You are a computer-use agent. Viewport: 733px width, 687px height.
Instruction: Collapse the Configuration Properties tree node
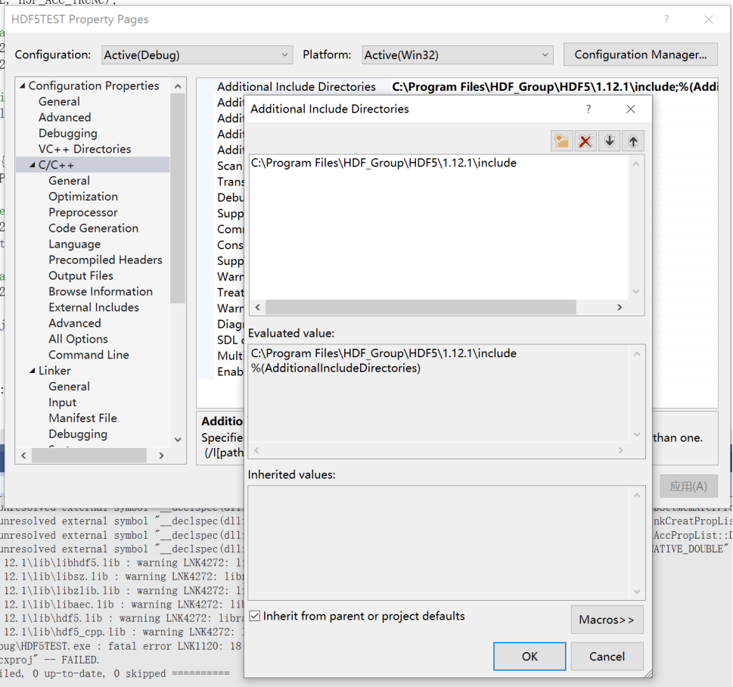pyautogui.click(x=22, y=85)
